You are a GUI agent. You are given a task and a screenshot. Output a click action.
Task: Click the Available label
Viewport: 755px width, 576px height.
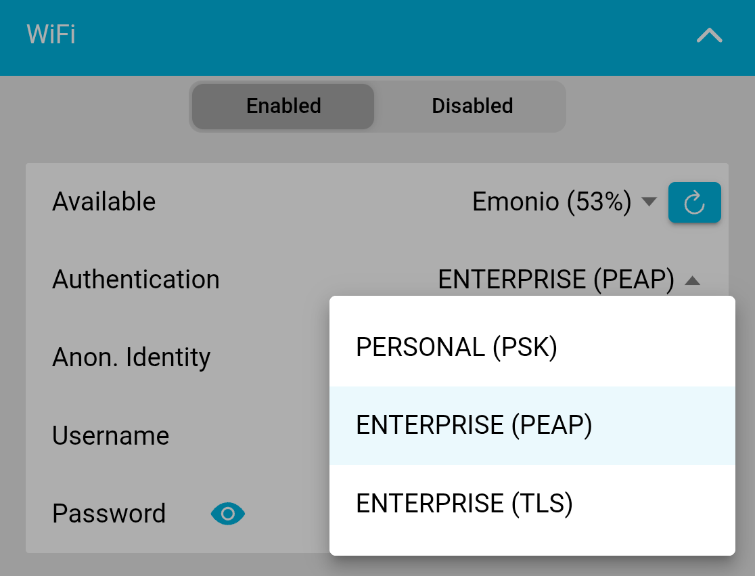(104, 202)
